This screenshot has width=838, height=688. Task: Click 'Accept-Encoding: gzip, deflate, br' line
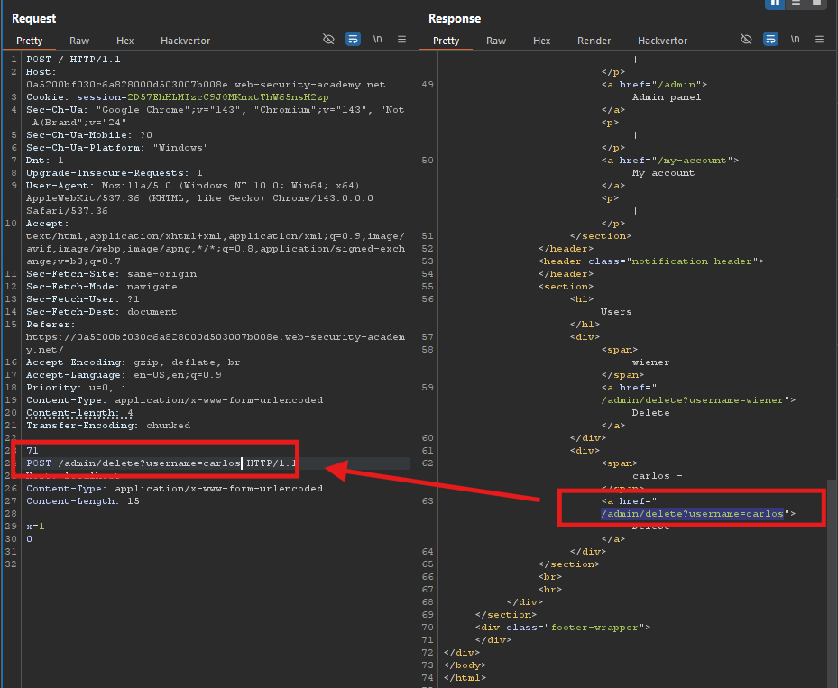(134, 362)
